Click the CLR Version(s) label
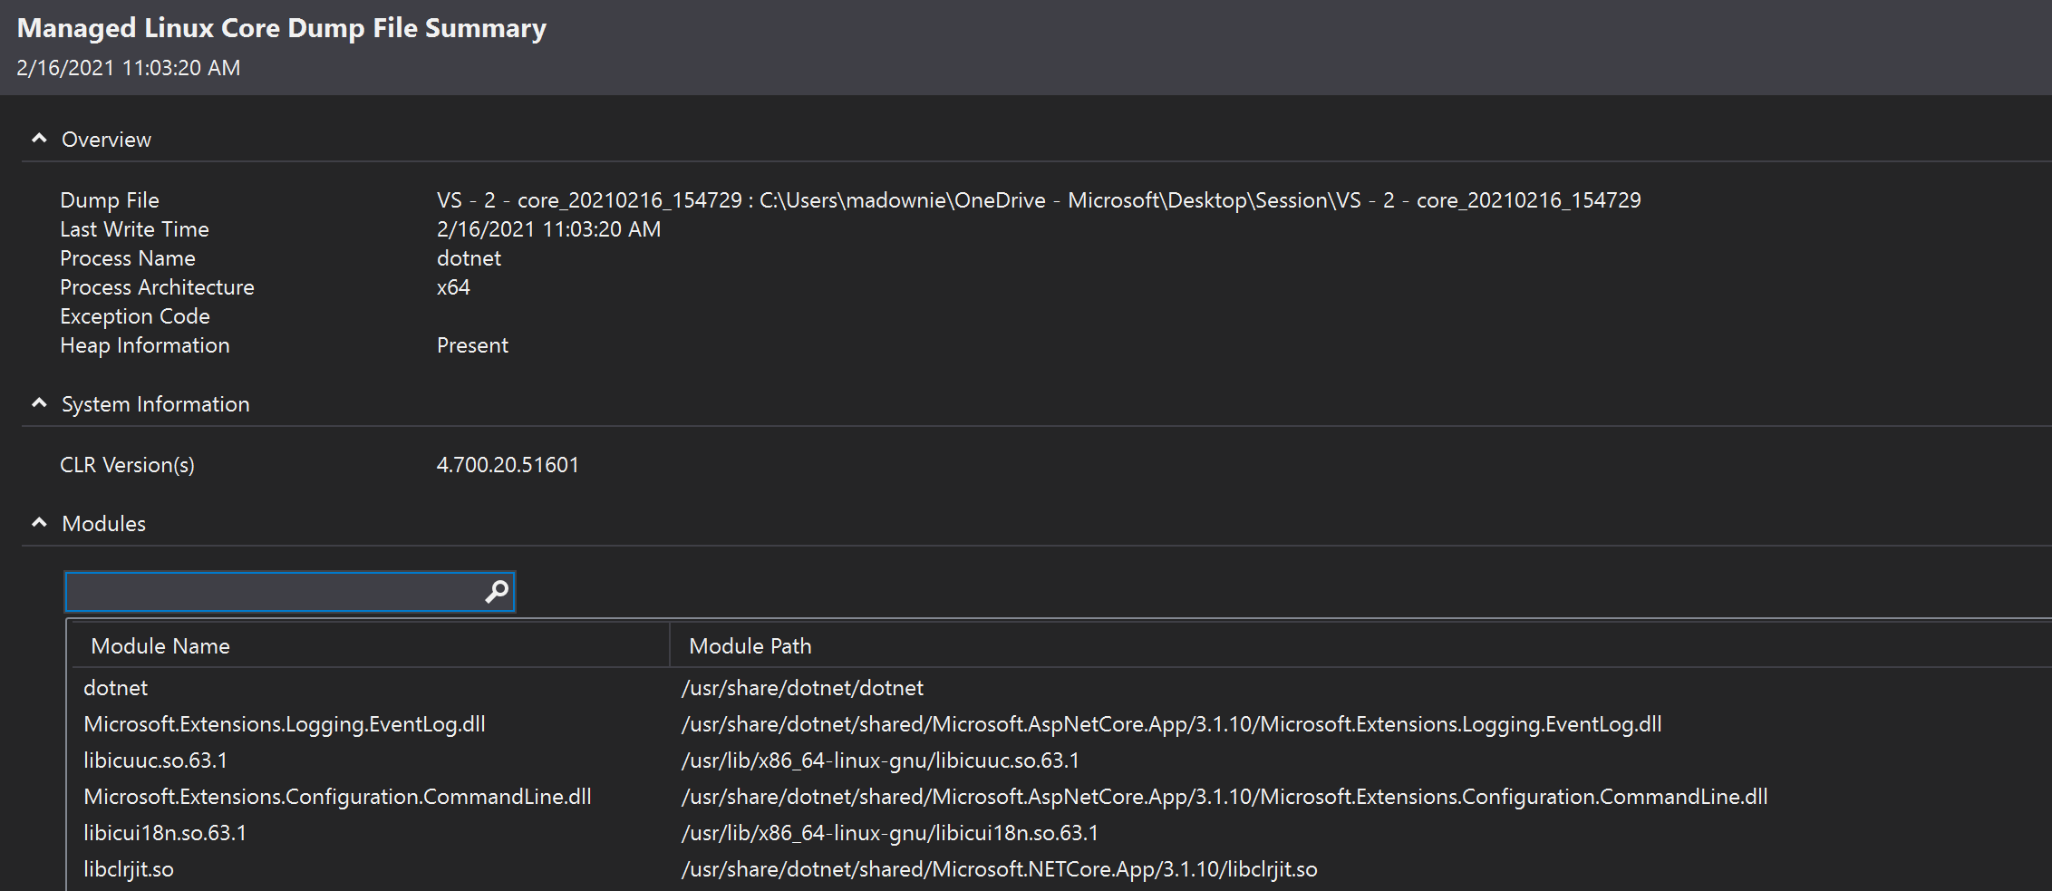 click(127, 465)
